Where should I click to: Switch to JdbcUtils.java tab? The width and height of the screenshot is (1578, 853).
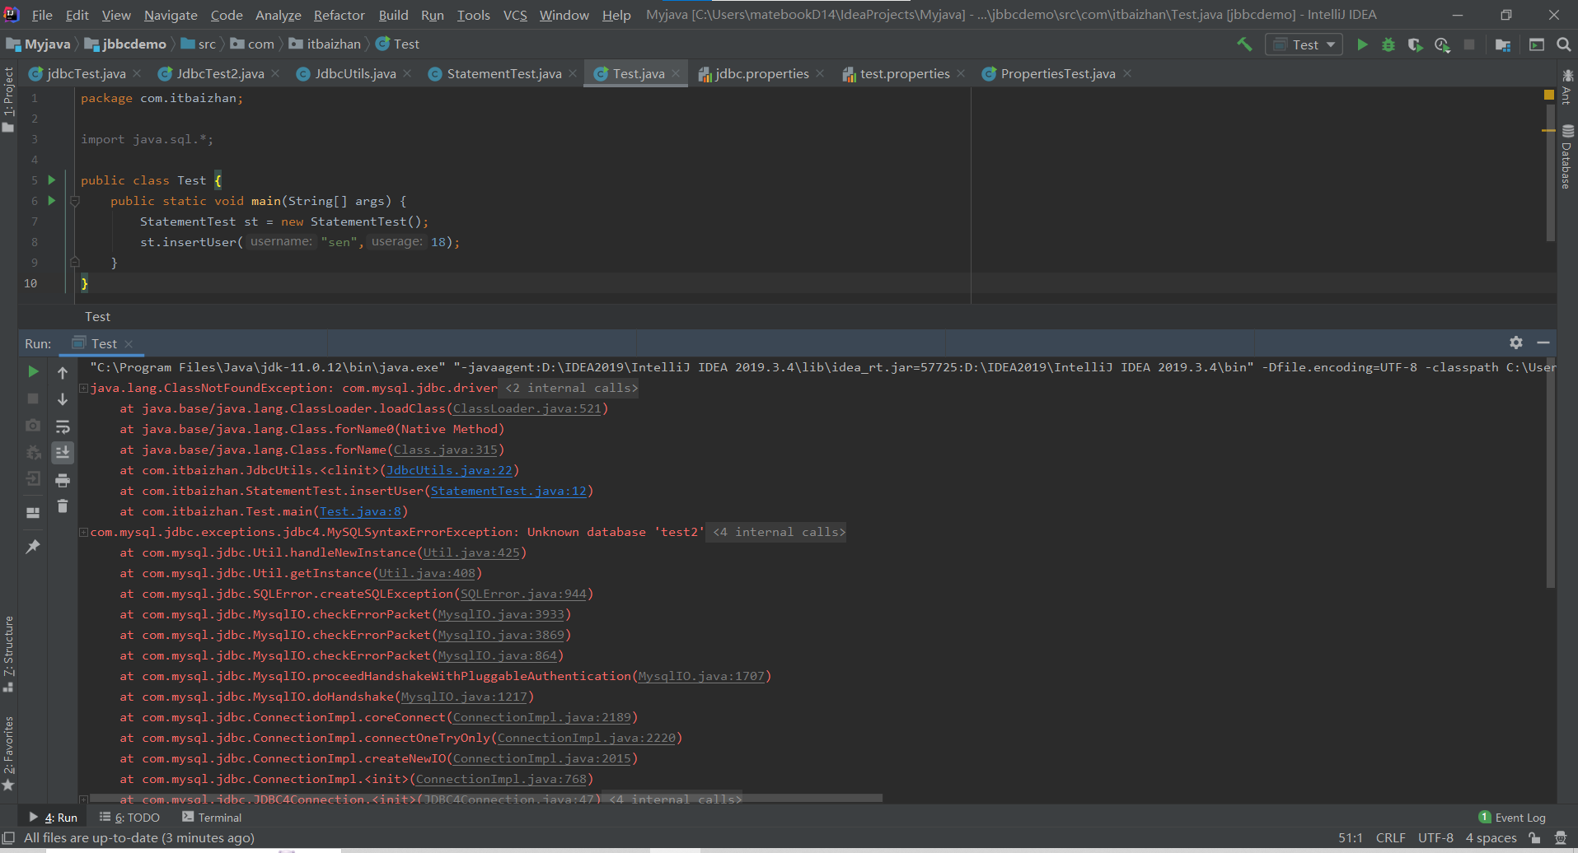(355, 73)
